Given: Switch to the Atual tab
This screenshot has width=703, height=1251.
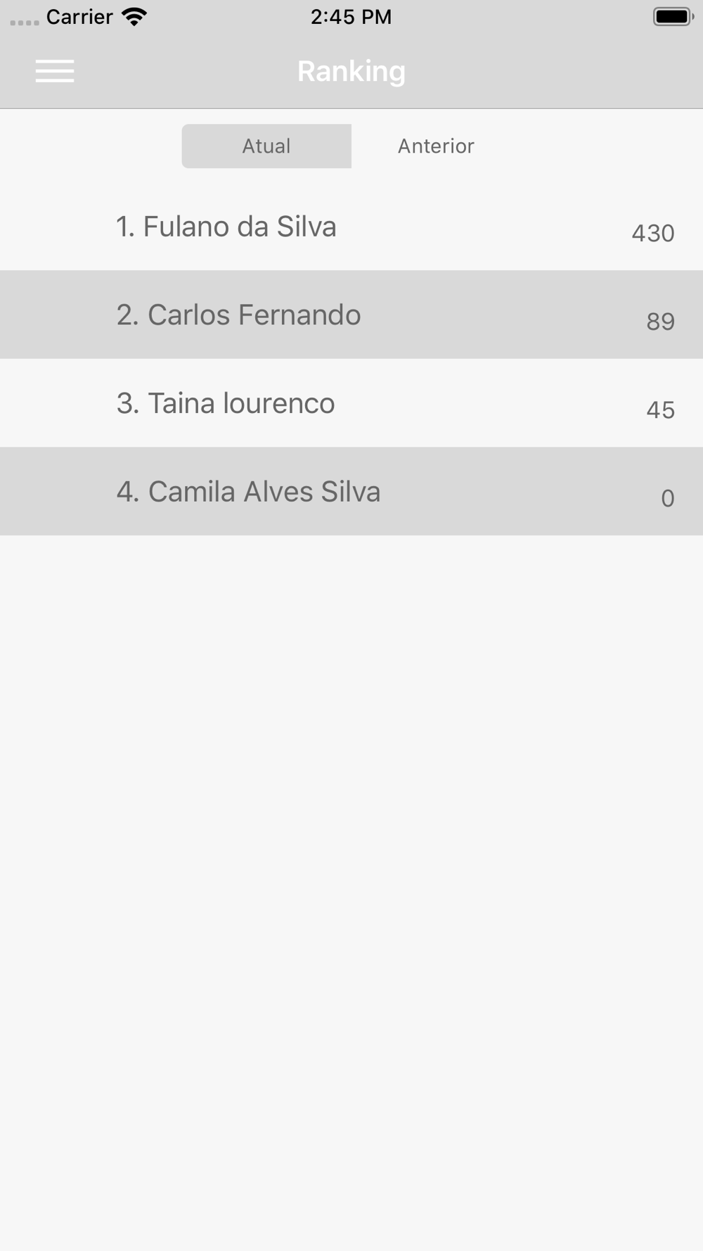Looking at the screenshot, I should (x=266, y=146).
